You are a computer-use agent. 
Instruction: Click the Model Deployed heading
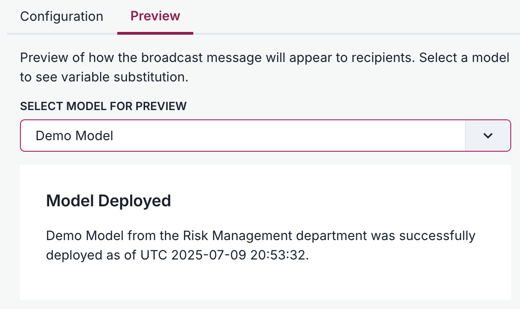click(108, 201)
